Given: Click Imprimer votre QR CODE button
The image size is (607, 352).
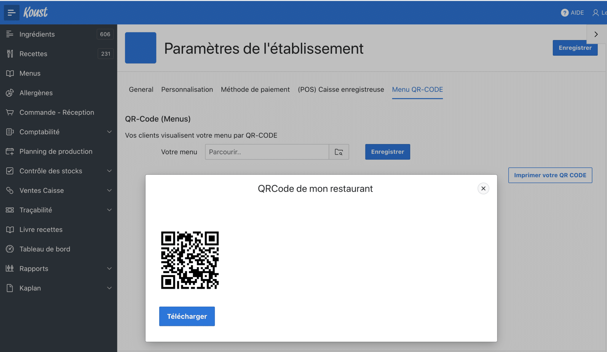Looking at the screenshot, I should point(550,175).
